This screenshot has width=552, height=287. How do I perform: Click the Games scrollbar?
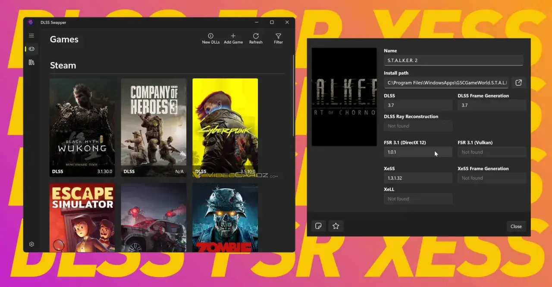[294, 95]
